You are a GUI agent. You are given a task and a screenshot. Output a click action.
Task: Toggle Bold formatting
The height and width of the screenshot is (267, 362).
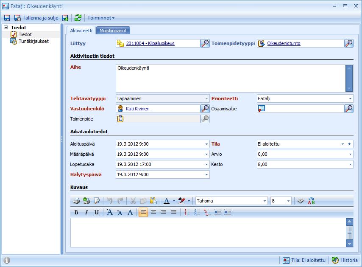click(76, 212)
